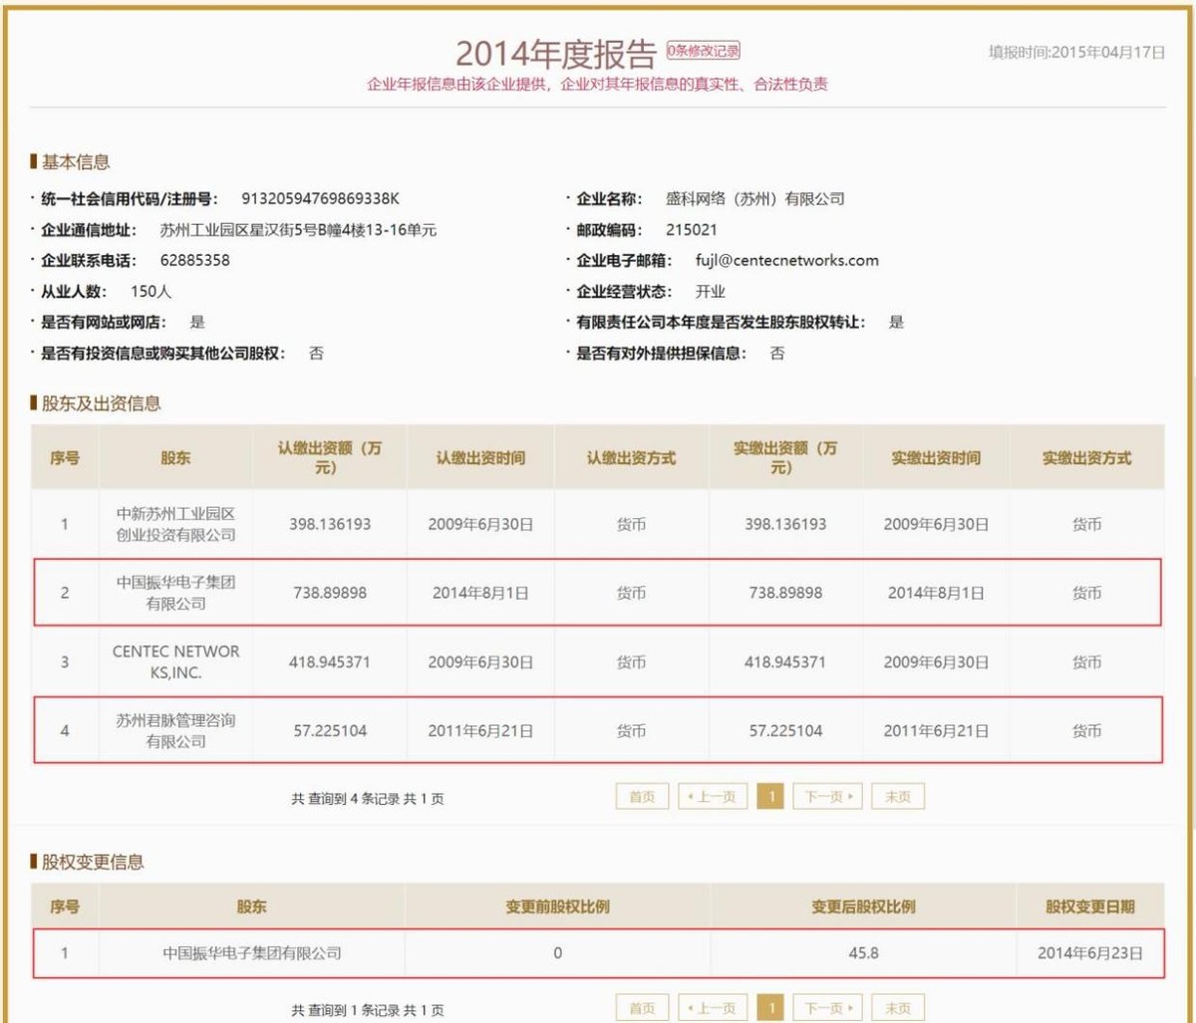
Task: Click shareholder 中新苏州工业园区创业投资有限公司
Action: coord(175,523)
